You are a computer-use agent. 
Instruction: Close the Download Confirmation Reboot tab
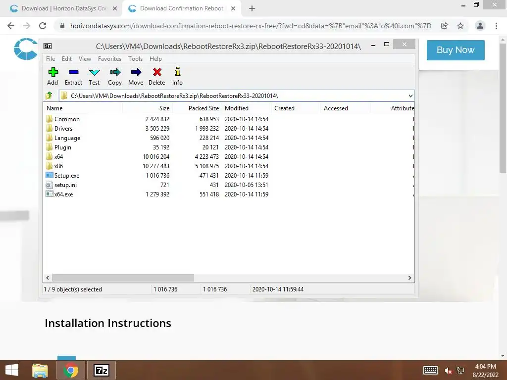coord(233,9)
